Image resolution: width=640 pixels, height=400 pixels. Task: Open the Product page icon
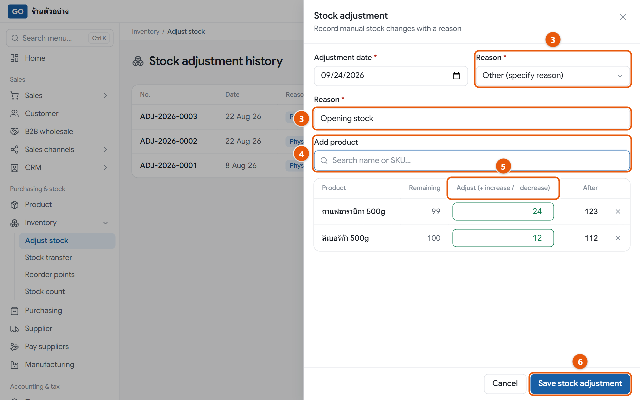15,205
